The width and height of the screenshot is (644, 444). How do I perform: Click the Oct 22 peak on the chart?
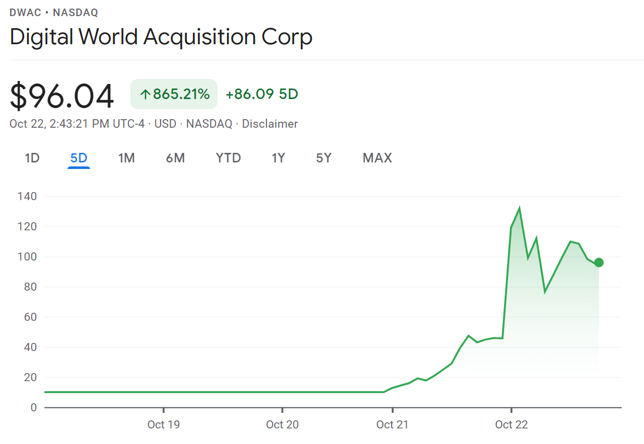519,206
